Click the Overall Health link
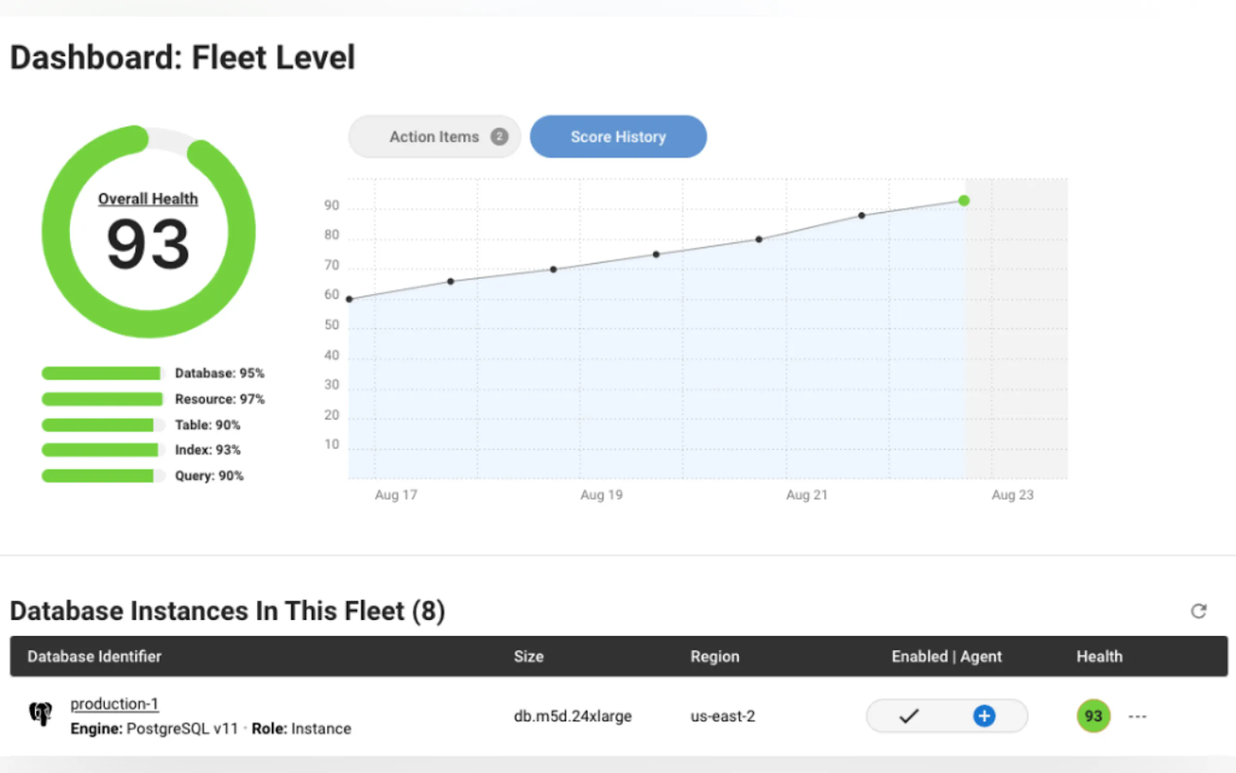Image resolution: width=1236 pixels, height=773 pixels. tap(147, 199)
